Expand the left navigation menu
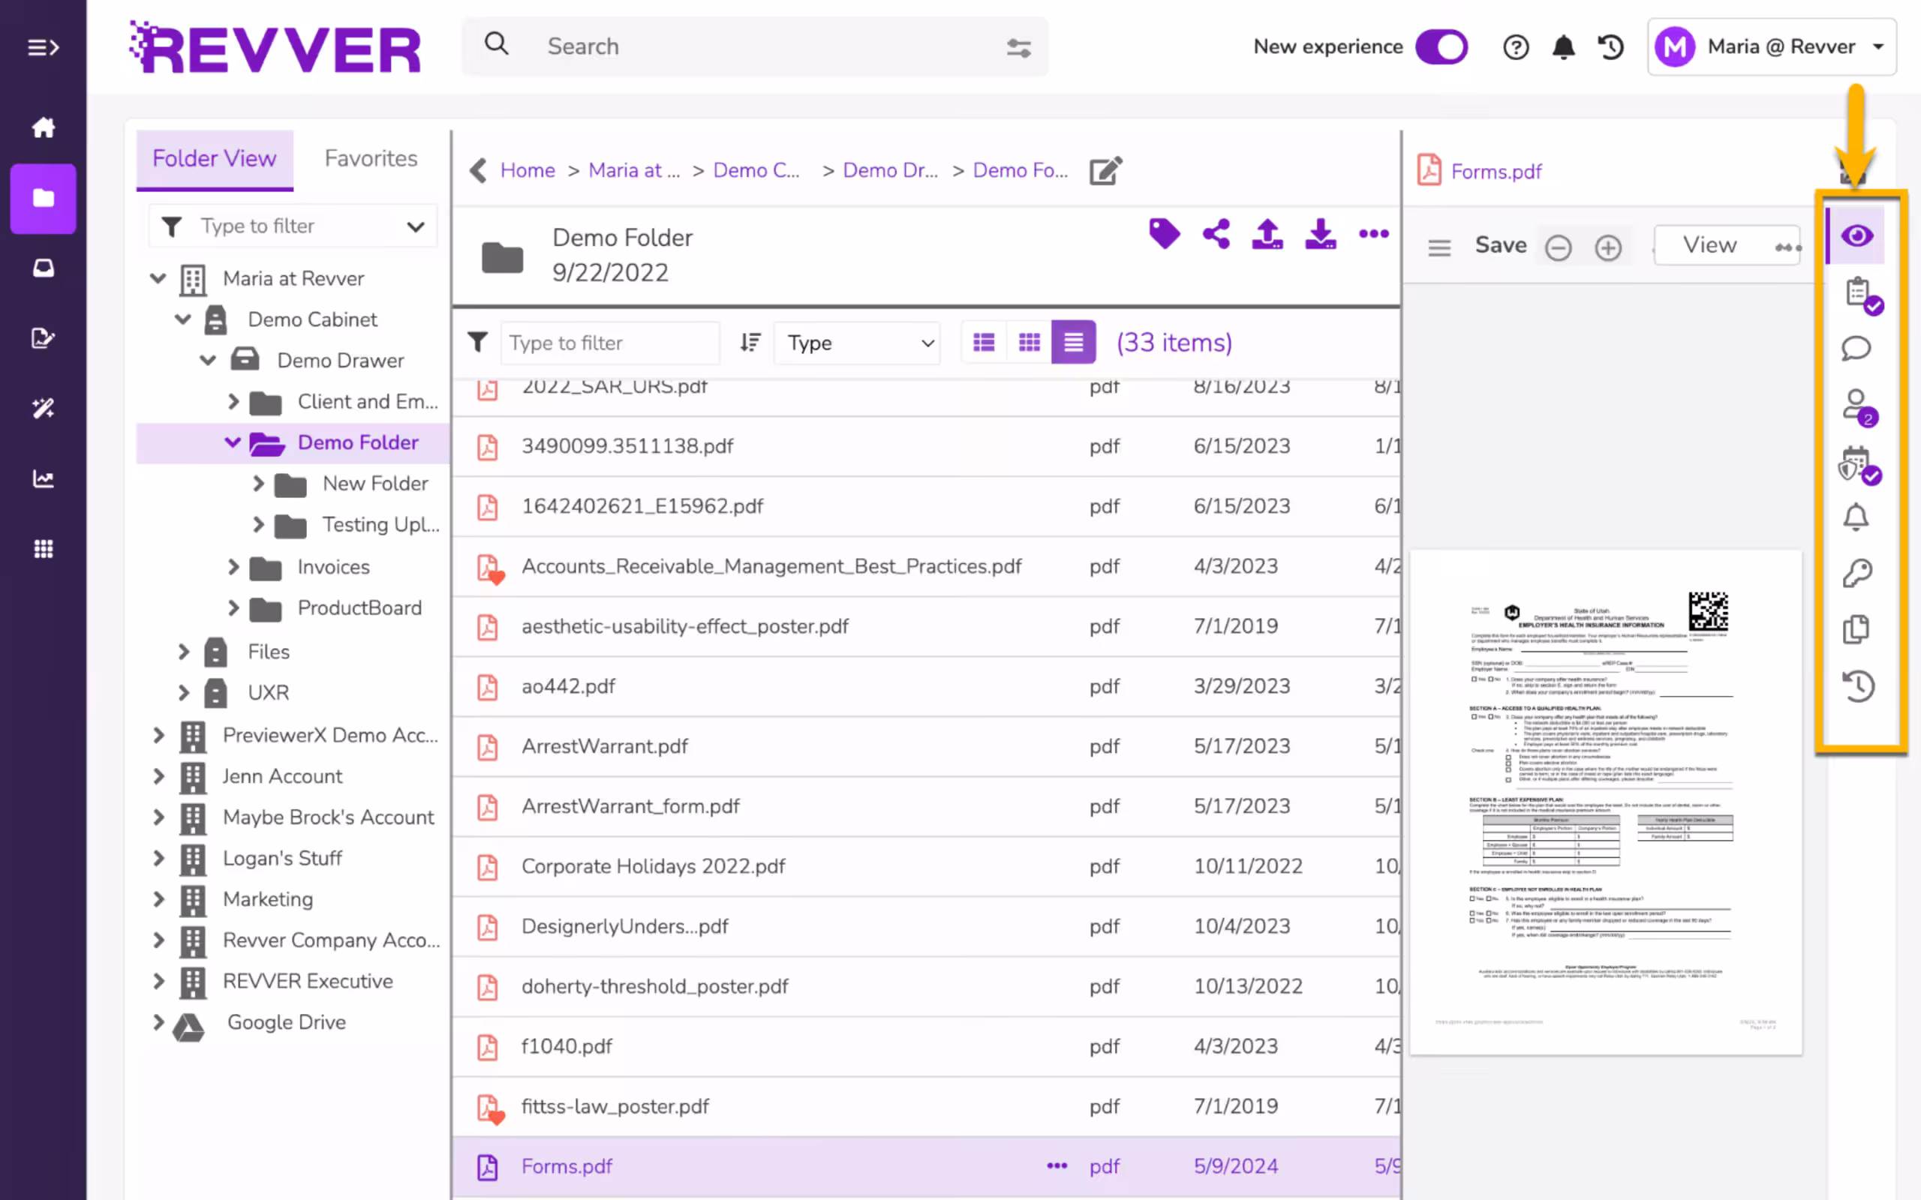Screen dimensions: 1921x1200 point(43,47)
